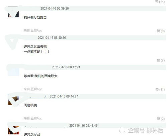Click 来自 豆瓣App link under 周也很美
This screenshot has width=167, height=136.
coord(33,118)
